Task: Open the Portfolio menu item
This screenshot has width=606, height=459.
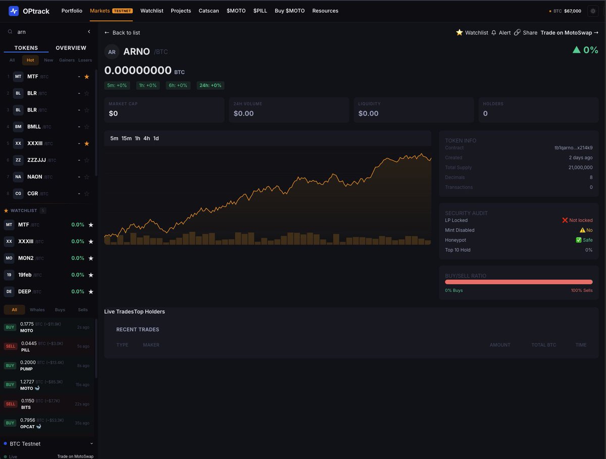Action: pos(72,11)
